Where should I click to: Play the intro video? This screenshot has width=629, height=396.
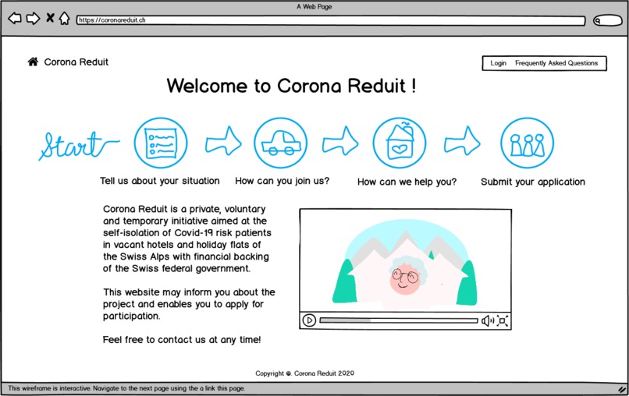point(309,320)
